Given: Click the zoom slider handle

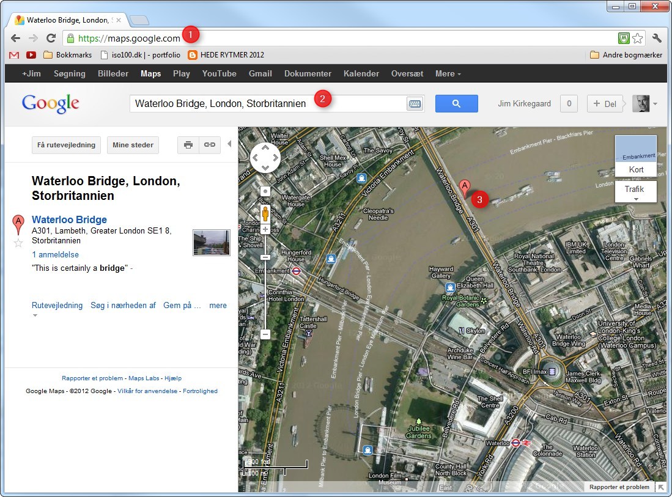Looking at the screenshot, I should tap(265, 257).
